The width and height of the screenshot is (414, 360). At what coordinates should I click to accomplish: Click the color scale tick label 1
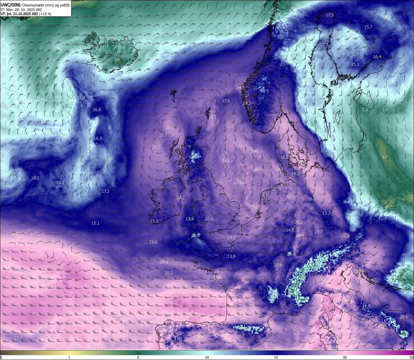point(69,357)
